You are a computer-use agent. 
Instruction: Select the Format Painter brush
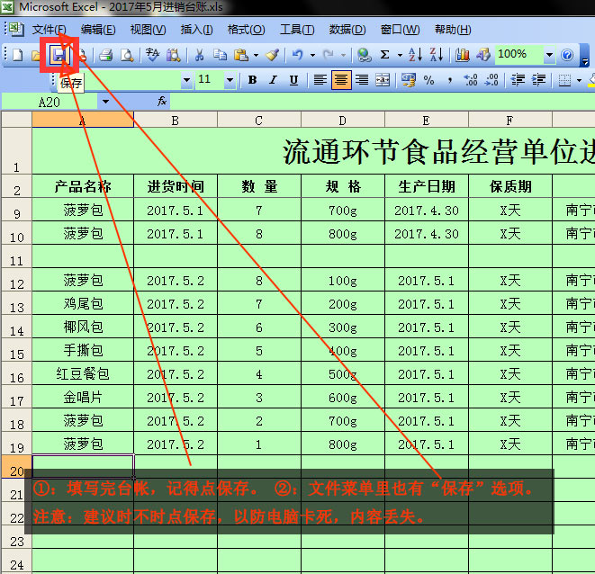pyautogui.click(x=272, y=55)
